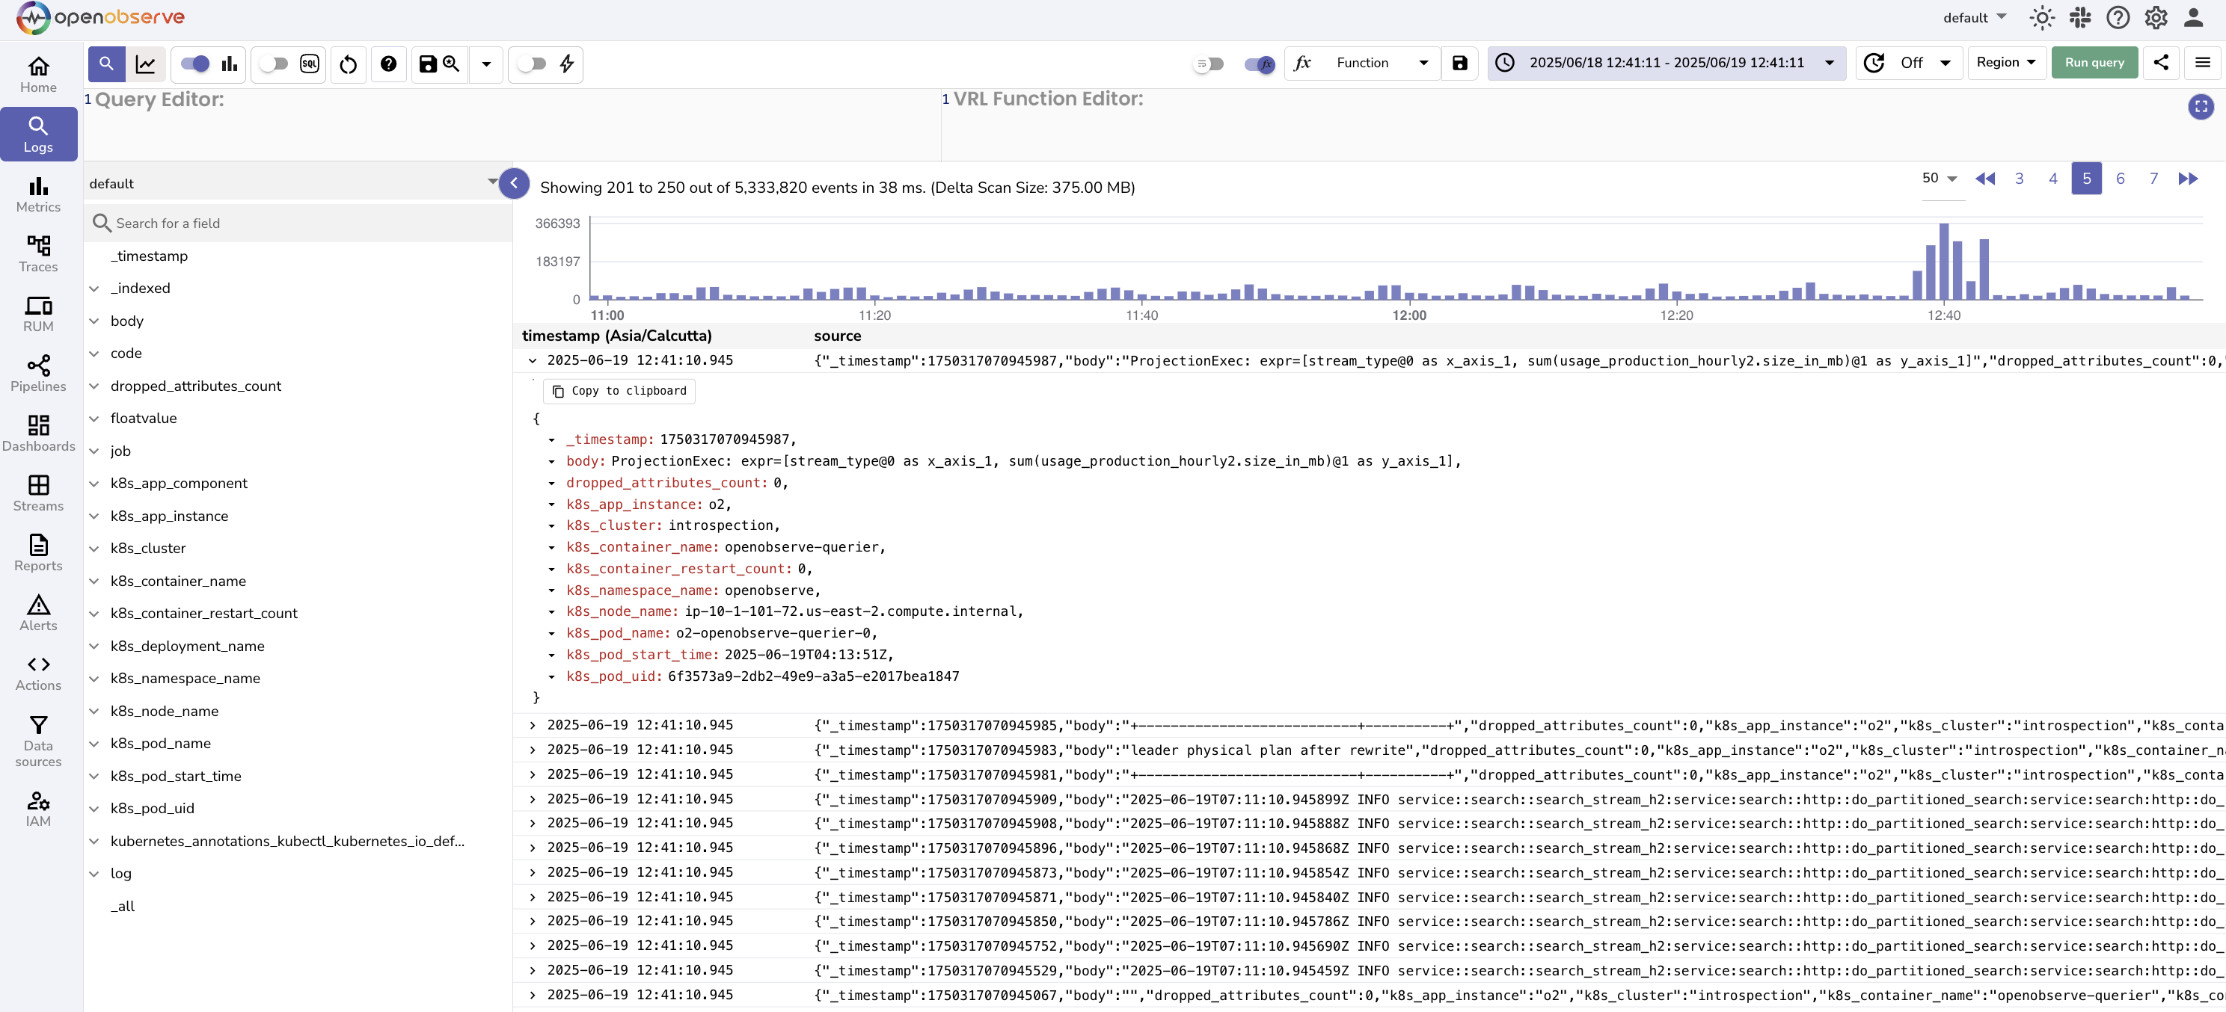Open the auto-refresh Off dropdown
Screen dimensions: 2226x1012
[1909, 62]
